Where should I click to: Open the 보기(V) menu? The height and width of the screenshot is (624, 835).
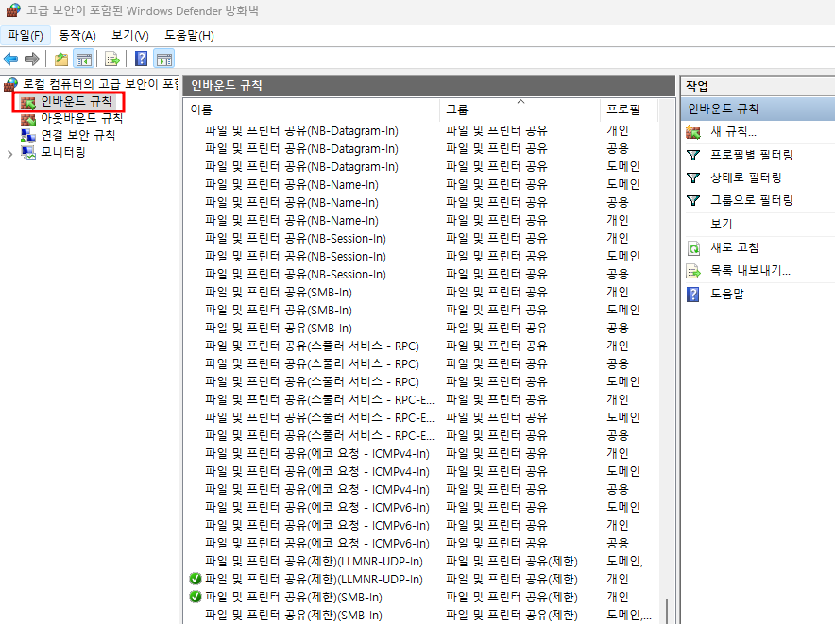(x=130, y=36)
